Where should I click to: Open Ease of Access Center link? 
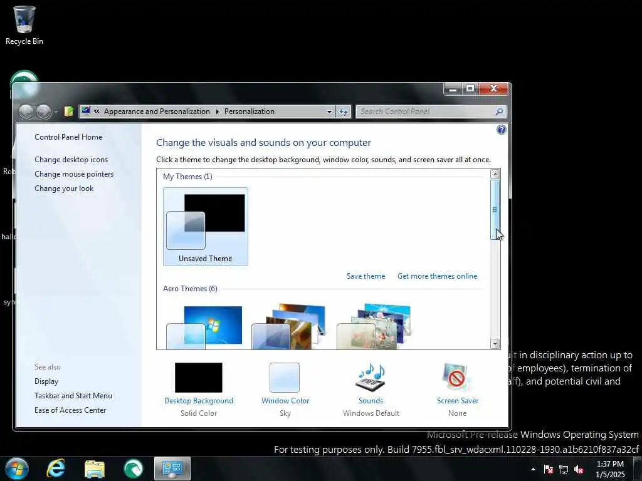(70, 410)
